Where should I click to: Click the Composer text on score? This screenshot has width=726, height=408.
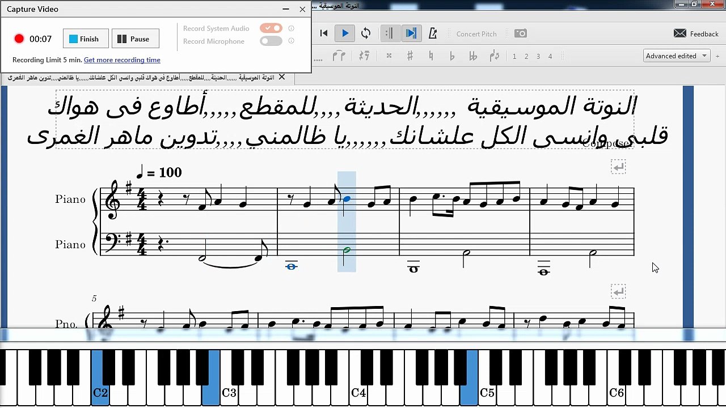pos(607,143)
